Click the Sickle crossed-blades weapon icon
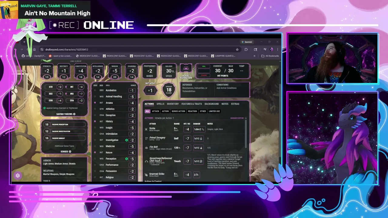Viewport: 388px width, 218px height. coord(146,129)
